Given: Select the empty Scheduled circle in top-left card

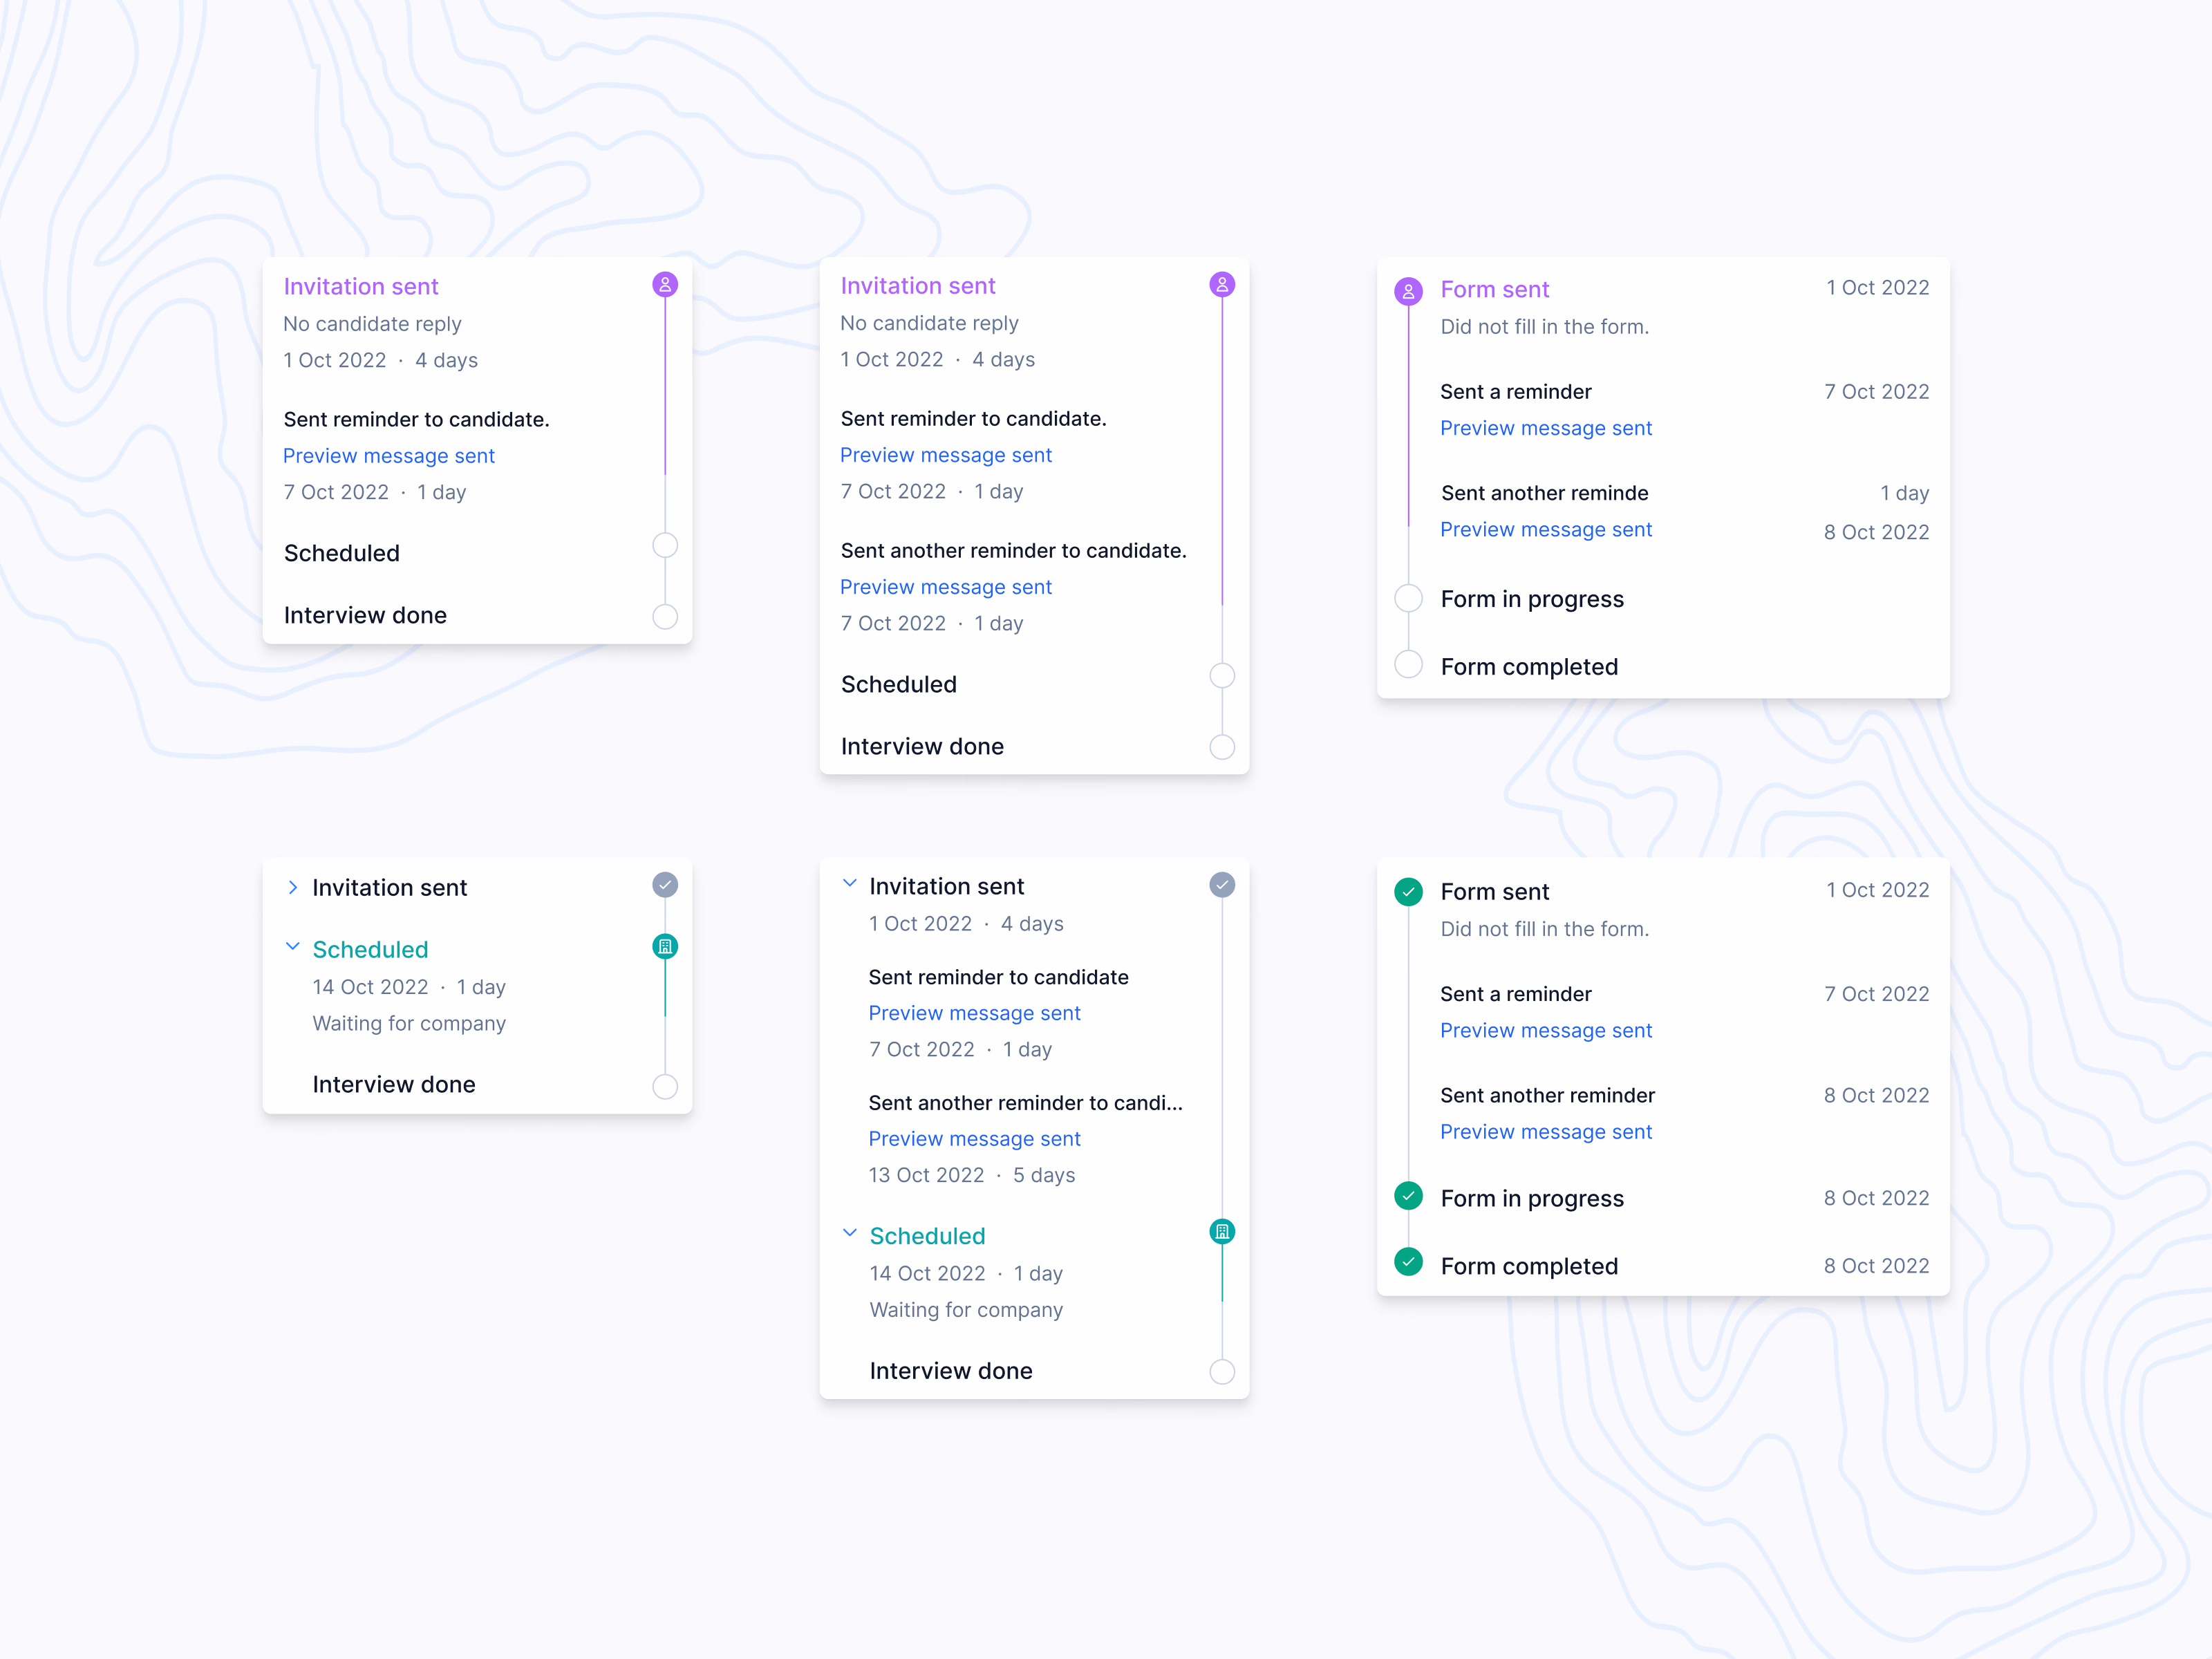Looking at the screenshot, I should (665, 545).
